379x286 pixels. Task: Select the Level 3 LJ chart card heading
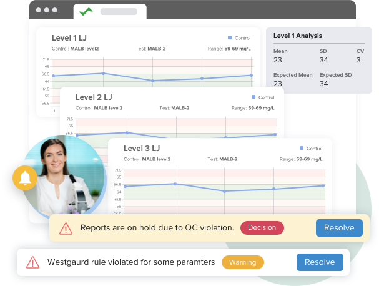pyautogui.click(x=142, y=148)
